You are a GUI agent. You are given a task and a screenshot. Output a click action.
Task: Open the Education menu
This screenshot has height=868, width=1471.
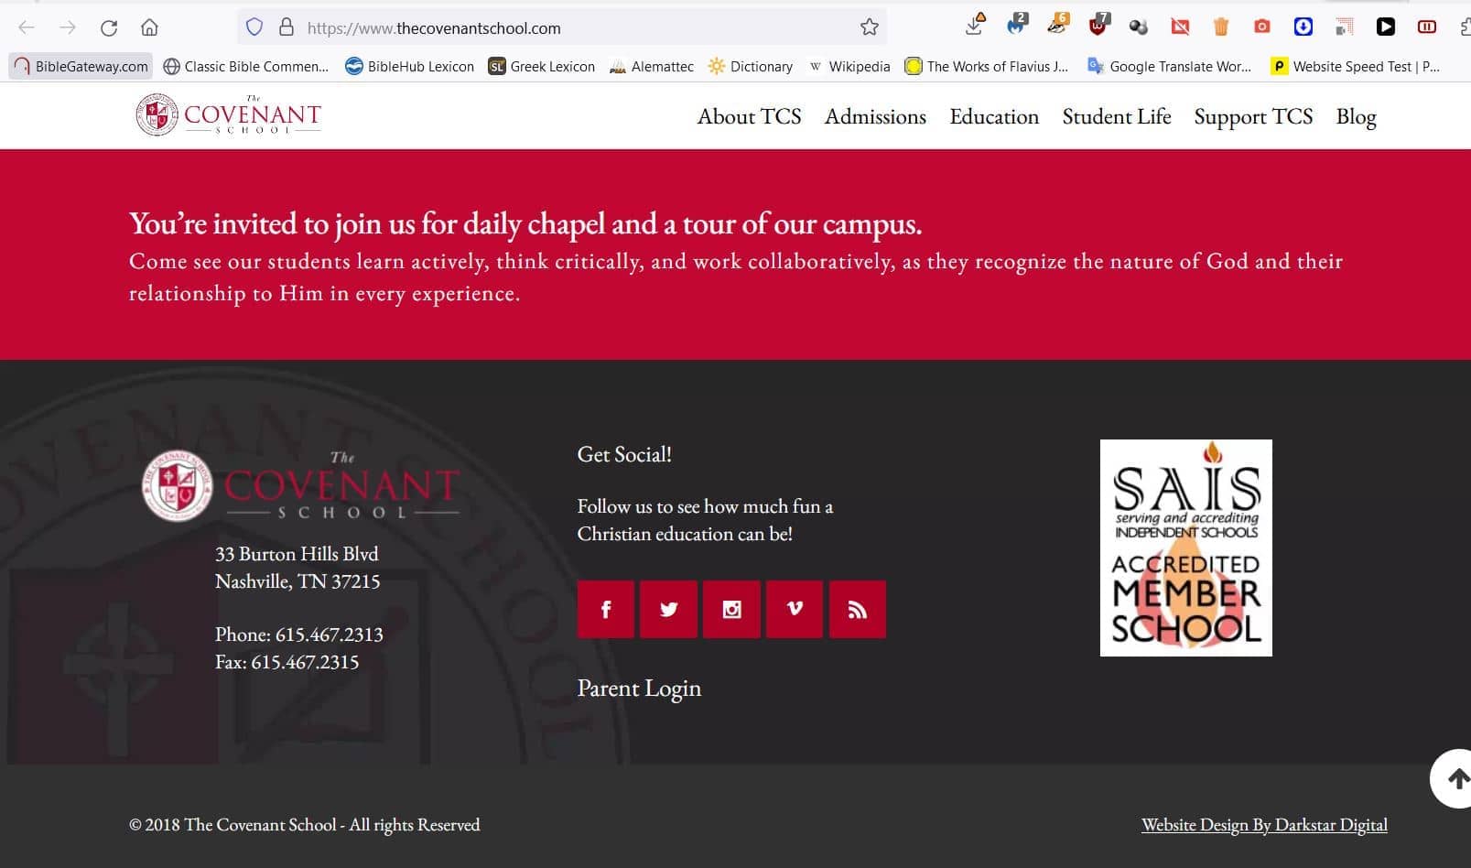[994, 116]
